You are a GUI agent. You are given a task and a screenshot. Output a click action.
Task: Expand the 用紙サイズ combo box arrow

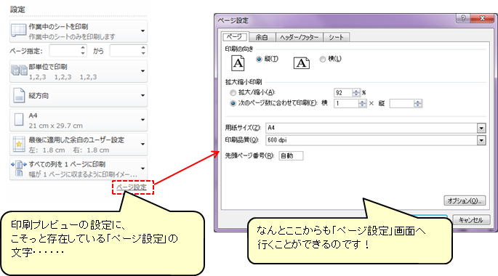tap(481, 128)
